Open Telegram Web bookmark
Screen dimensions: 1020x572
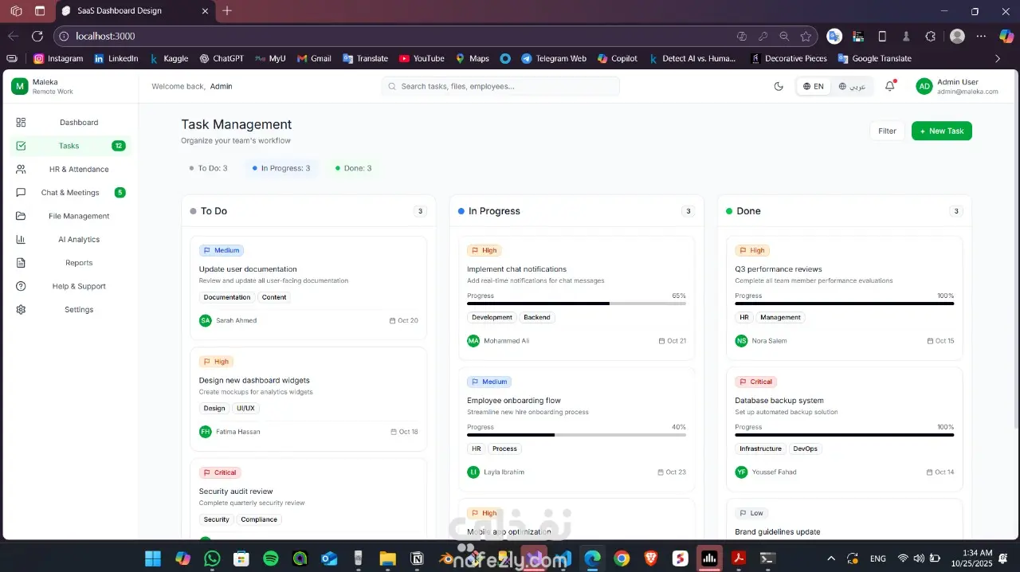554,58
